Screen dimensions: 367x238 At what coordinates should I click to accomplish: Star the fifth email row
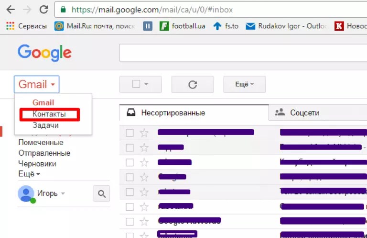[x=144, y=192]
